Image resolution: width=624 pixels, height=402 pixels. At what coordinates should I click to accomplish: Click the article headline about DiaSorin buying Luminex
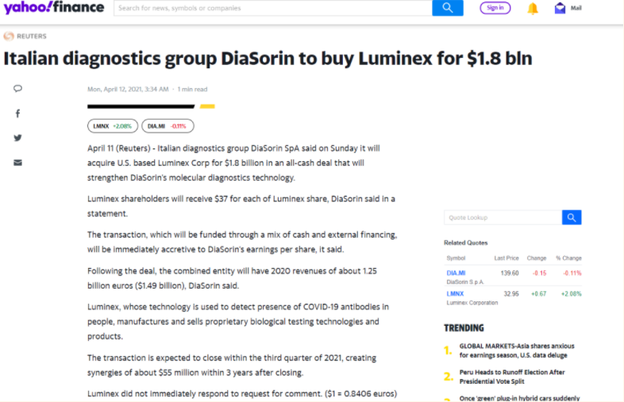tap(268, 59)
